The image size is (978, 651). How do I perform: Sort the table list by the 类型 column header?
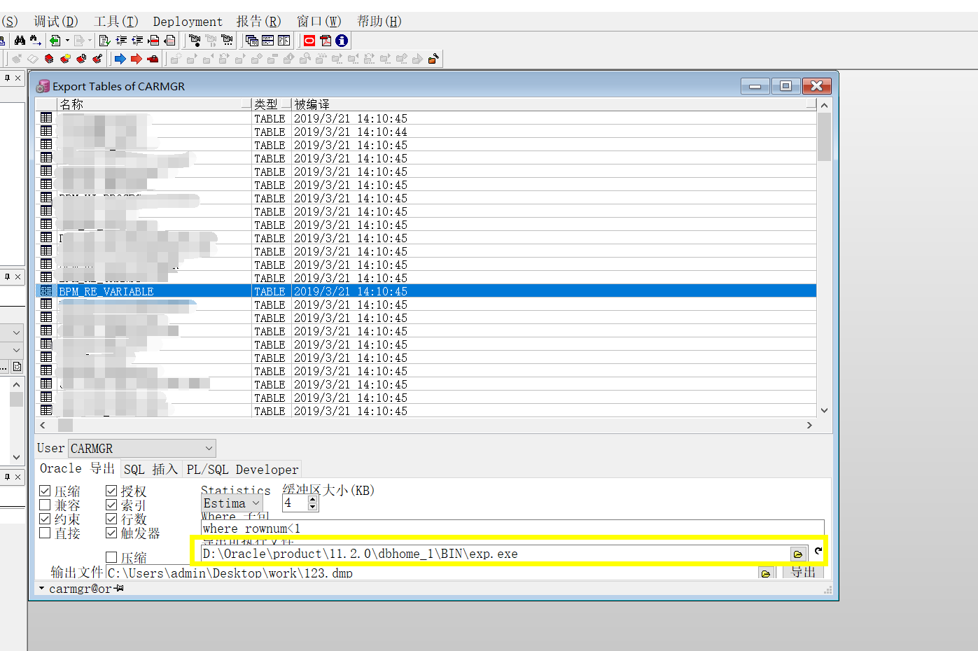pos(271,104)
